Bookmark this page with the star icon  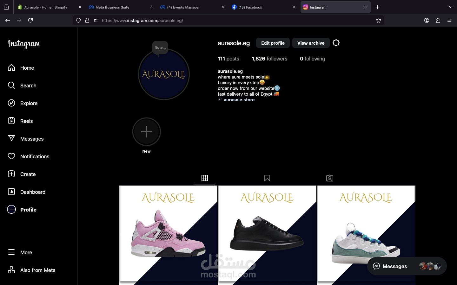(379, 21)
